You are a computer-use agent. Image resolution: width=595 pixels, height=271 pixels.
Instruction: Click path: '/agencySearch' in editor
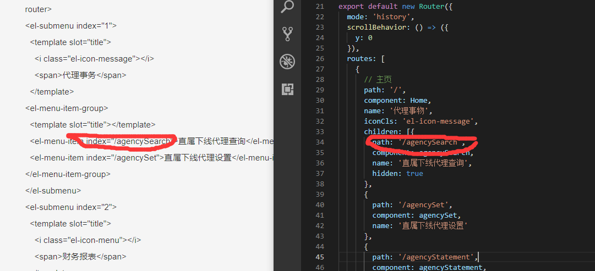click(x=419, y=142)
